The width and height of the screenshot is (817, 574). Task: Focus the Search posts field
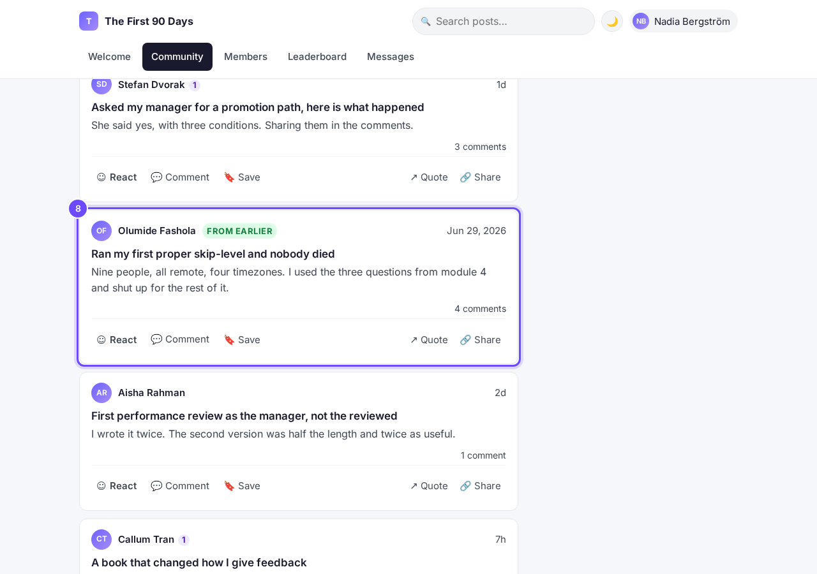(504, 21)
